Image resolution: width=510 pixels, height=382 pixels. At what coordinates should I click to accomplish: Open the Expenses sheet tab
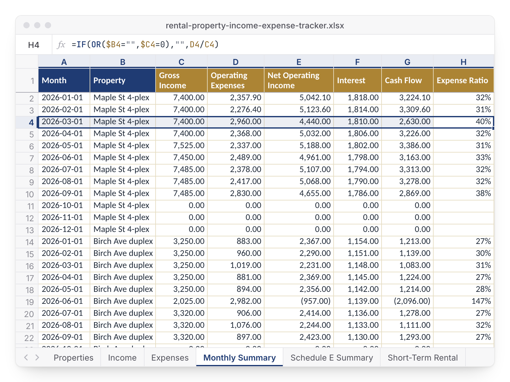(x=170, y=358)
